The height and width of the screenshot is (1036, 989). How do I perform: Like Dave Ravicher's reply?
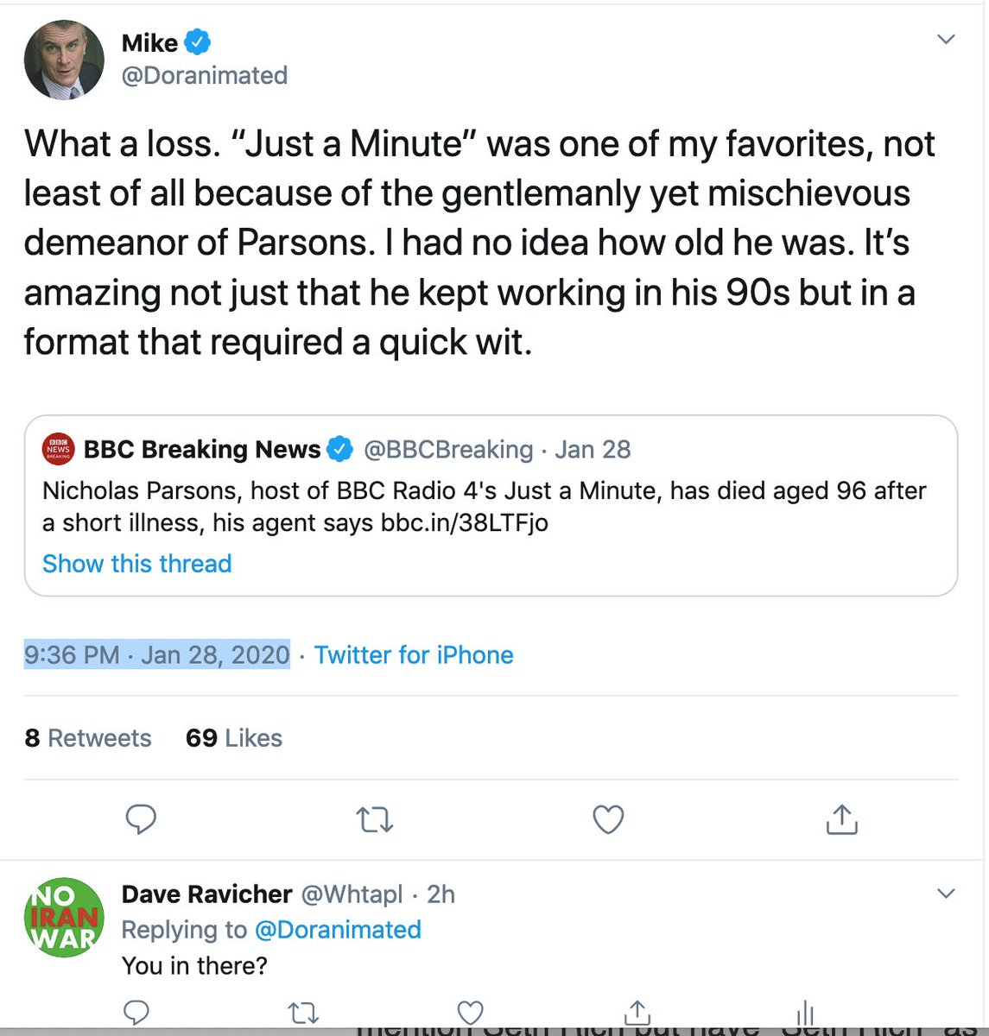(x=469, y=1012)
